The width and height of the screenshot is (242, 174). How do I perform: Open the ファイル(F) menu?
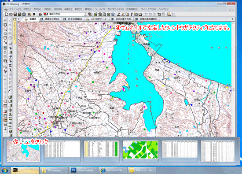click(x=15, y=9)
